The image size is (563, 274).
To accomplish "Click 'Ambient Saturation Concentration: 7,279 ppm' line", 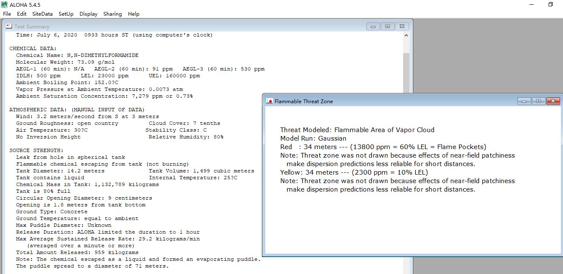I will [x=105, y=96].
